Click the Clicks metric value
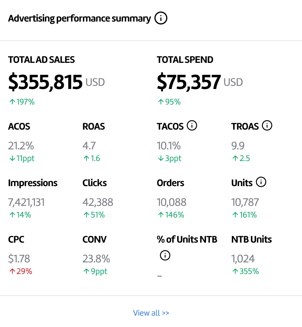 coord(98,202)
